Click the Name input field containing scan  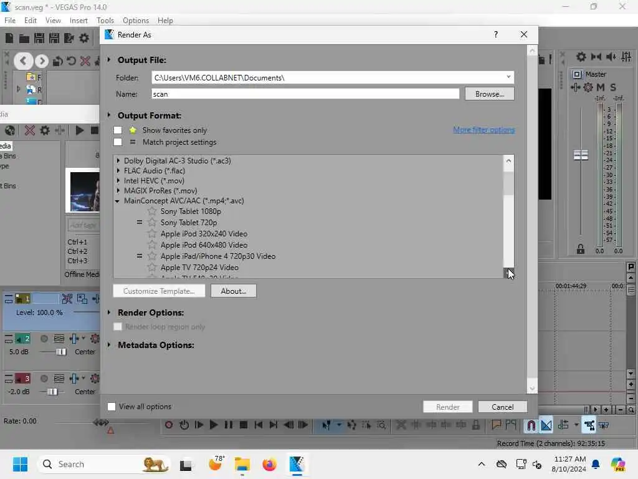pos(305,94)
